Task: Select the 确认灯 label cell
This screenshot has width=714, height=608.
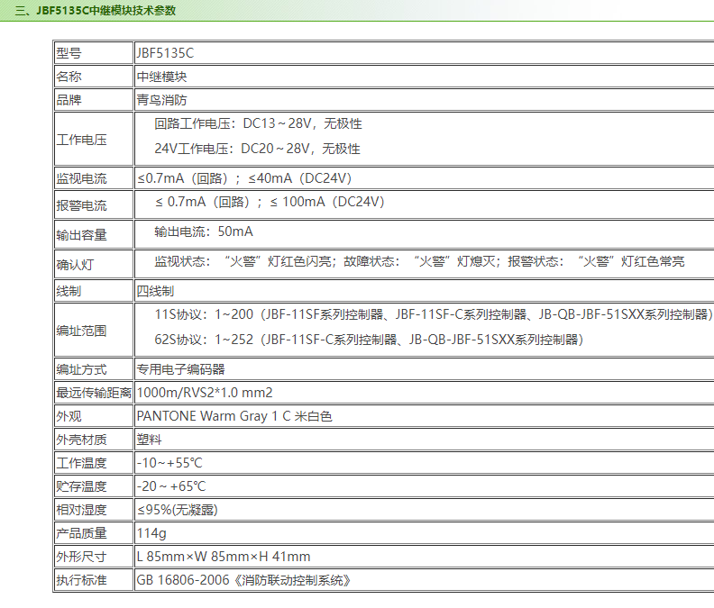Action: pyautogui.click(x=94, y=264)
